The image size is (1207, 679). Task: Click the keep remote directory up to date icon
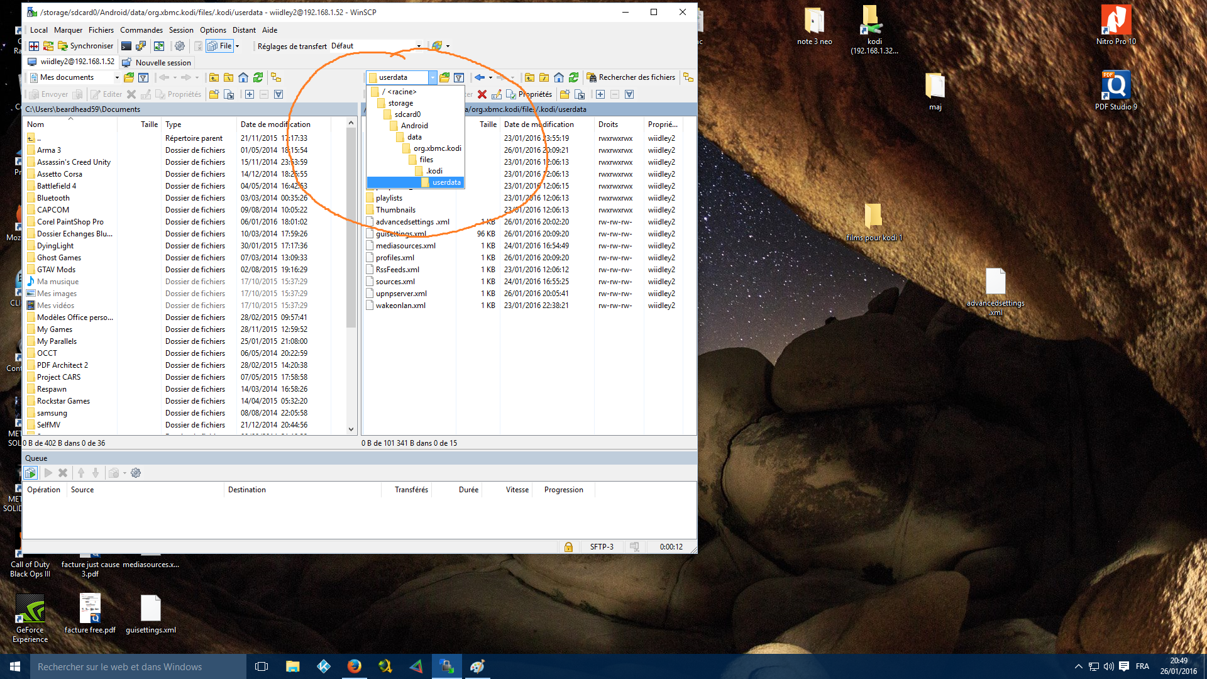click(159, 46)
